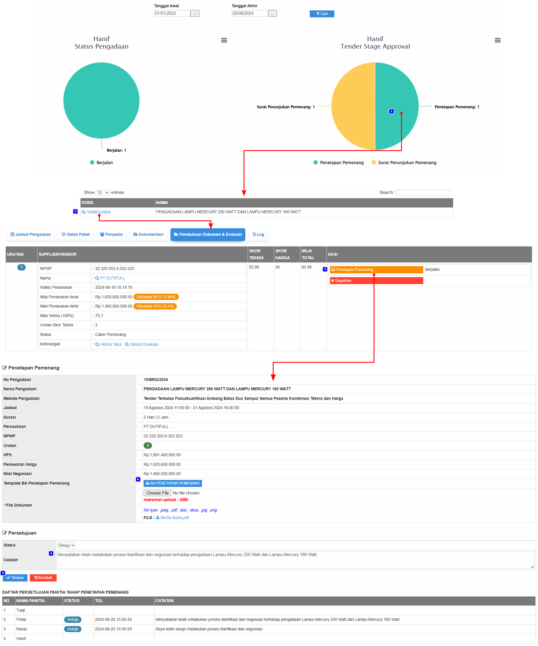Click the edit icon beside Persetujuan heading
Viewport: 538px width, 646px height.
[x=4, y=533]
